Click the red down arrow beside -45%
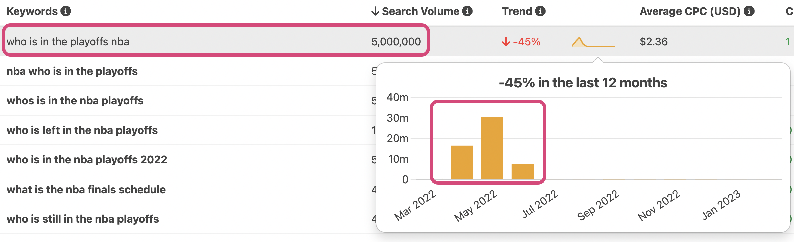This screenshot has width=794, height=242. tap(506, 42)
